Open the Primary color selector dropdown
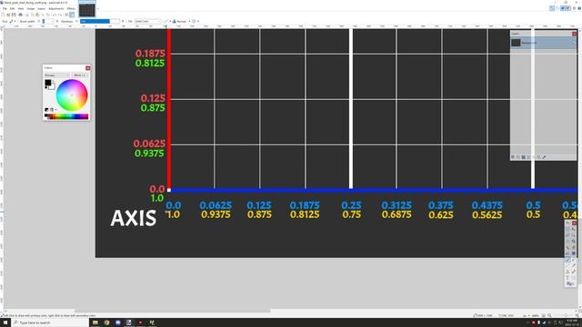 click(57, 75)
